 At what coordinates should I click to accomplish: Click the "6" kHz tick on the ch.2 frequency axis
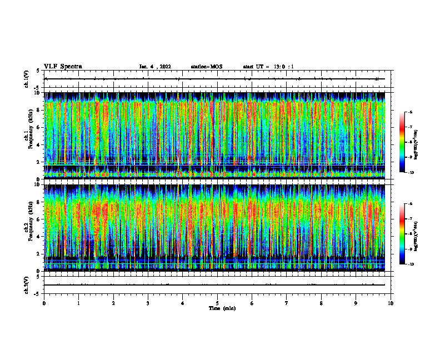point(38,219)
